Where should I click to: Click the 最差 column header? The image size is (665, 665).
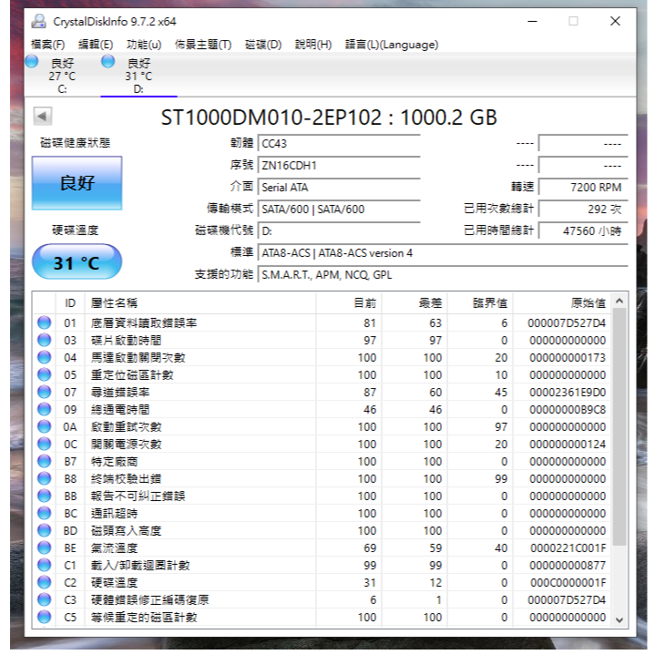(x=414, y=303)
